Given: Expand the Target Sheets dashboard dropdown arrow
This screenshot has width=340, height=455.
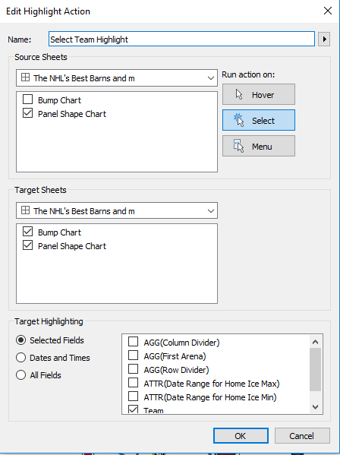Looking at the screenshot, I should (211, 211).
